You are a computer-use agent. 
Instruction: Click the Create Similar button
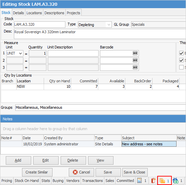click(37, 172)
